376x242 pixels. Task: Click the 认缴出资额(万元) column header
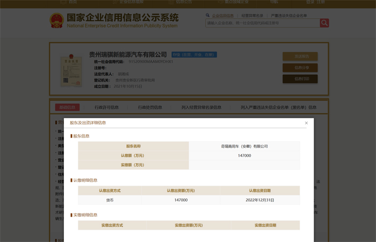(180, 190)
